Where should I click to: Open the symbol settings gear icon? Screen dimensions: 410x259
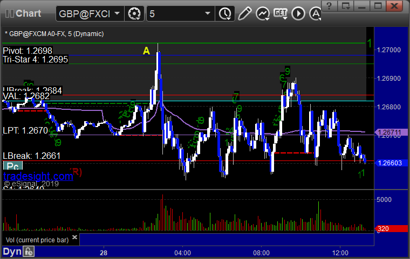pos(134,13)
